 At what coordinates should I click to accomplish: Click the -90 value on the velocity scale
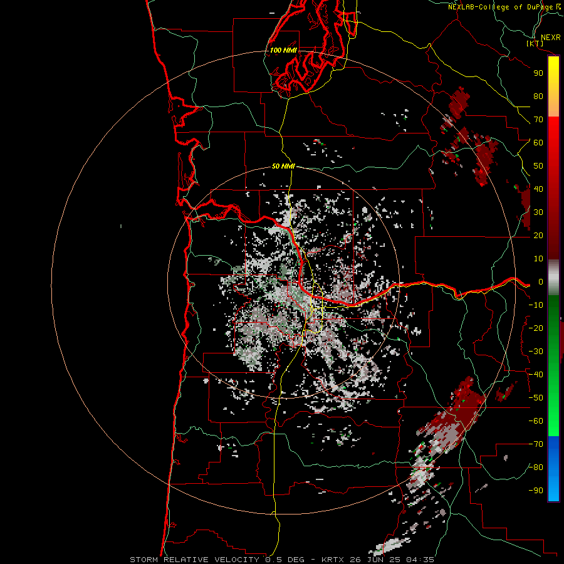point(536,491)
